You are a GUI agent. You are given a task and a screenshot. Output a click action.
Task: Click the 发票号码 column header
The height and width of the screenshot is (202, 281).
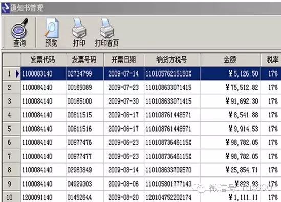coord(84,60)
